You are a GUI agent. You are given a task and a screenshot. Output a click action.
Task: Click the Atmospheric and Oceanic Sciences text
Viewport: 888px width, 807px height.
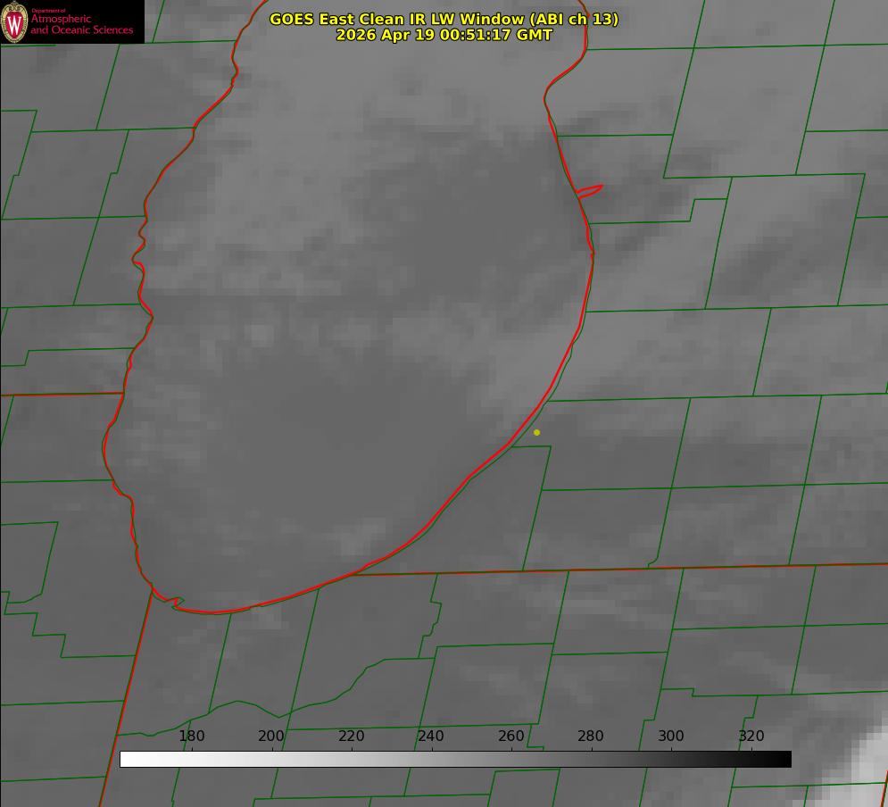pos(81,24)
